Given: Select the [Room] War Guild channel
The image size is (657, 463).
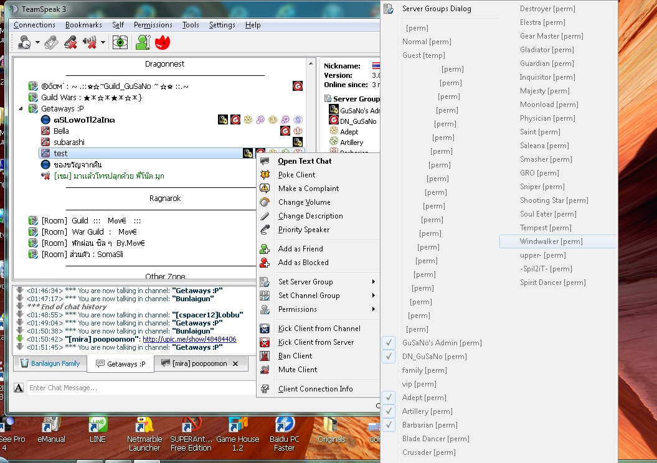Looking at the screenshot, I should pos(89,232).
